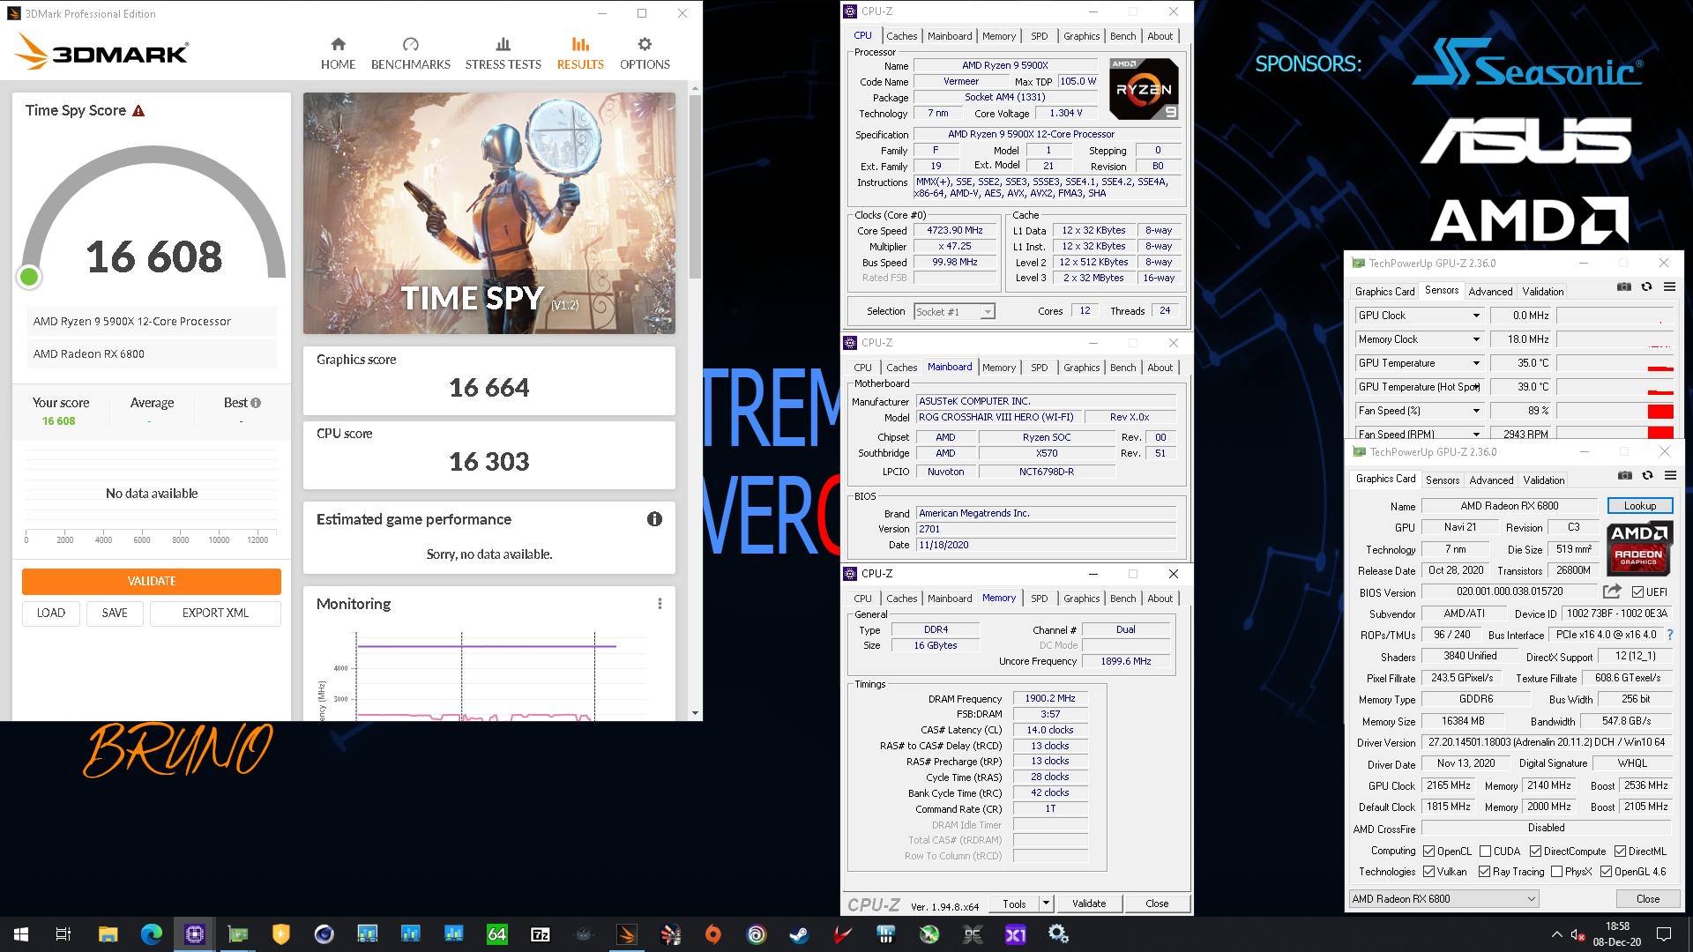1693x952 pixels.
Task: Click the LOAD button in 3DMark
Action: pos(51,613)
